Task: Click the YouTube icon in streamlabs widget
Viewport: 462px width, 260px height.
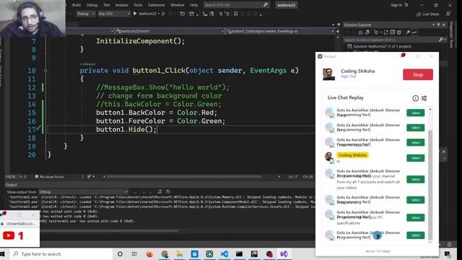Action: (x=9, y=235)
